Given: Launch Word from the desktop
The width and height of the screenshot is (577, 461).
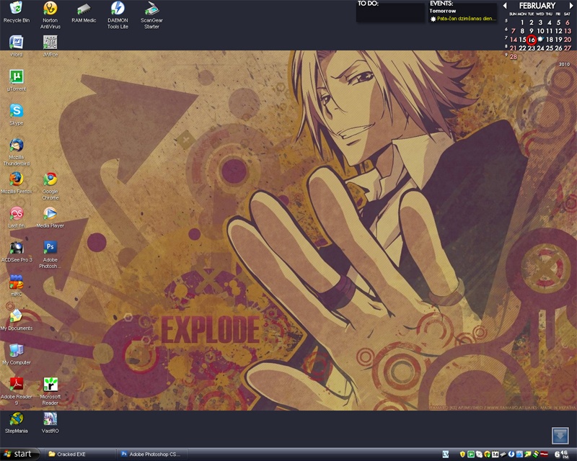Looking at the screenshot, I should 16,46.
